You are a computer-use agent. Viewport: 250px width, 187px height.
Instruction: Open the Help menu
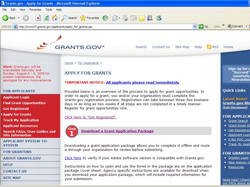[59, 10]
